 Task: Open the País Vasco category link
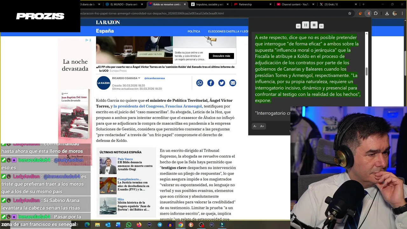pos(125,159)
